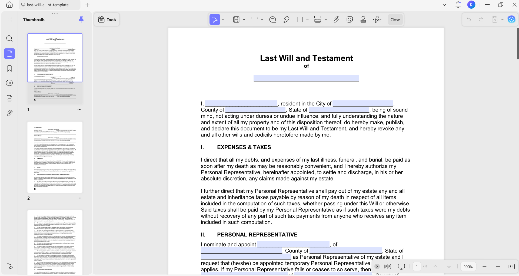Click the save icon

(x=495, y=19)
